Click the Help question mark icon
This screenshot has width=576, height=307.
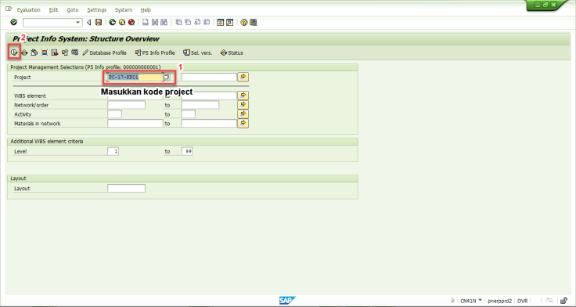(243, 23)
